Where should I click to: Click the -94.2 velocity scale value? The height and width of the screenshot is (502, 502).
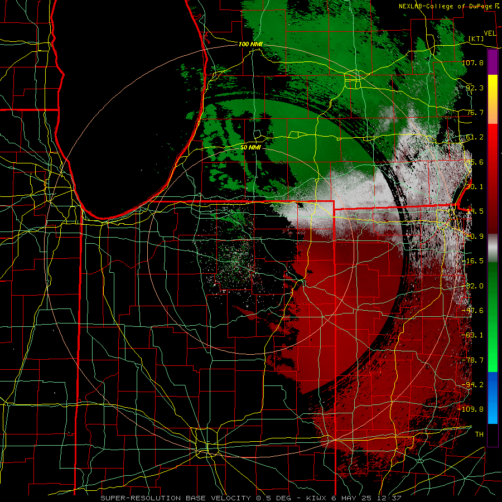(x=472, y=384)
